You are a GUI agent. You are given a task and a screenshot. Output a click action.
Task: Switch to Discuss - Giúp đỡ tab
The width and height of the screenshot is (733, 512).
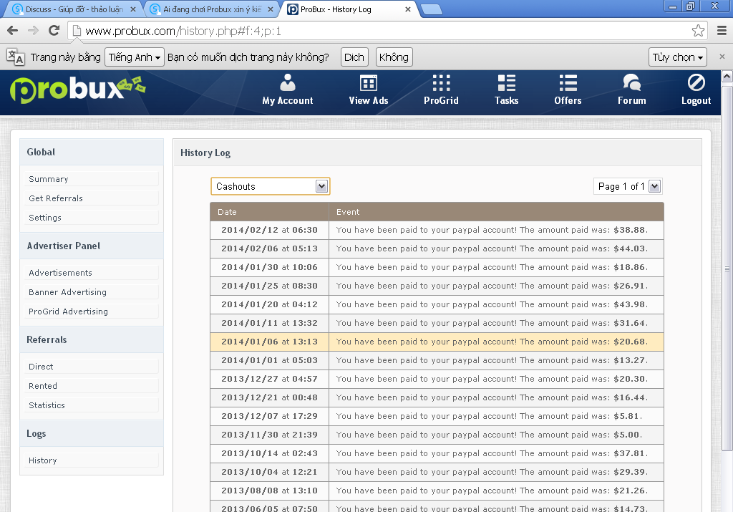tap(74, 9)
